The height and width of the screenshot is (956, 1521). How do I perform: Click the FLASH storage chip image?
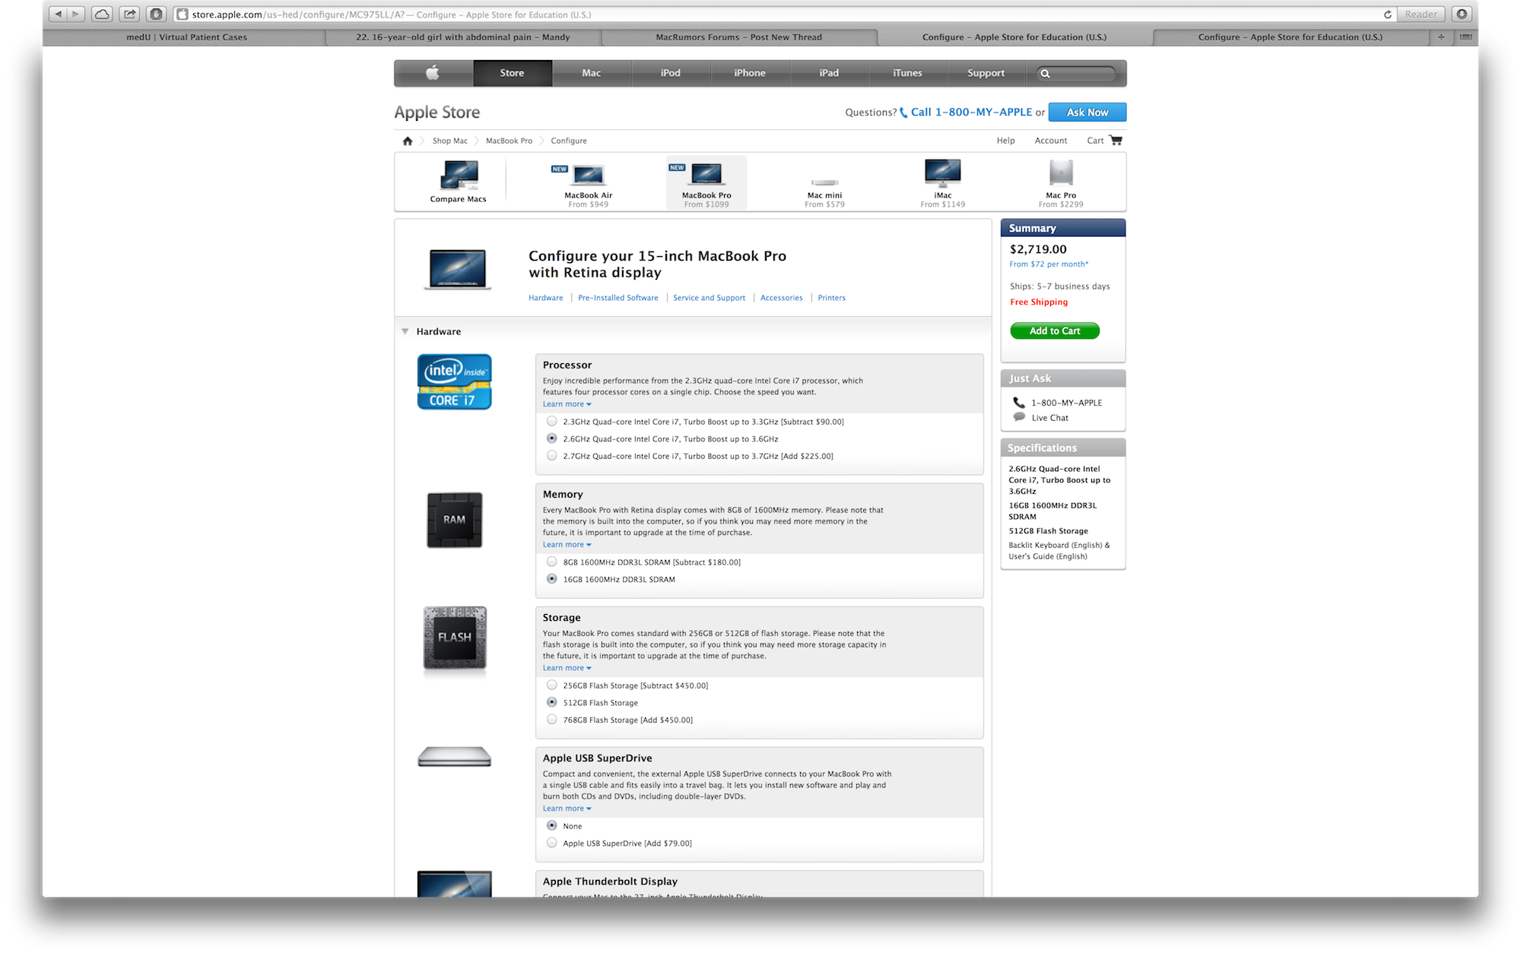point(454,638)
